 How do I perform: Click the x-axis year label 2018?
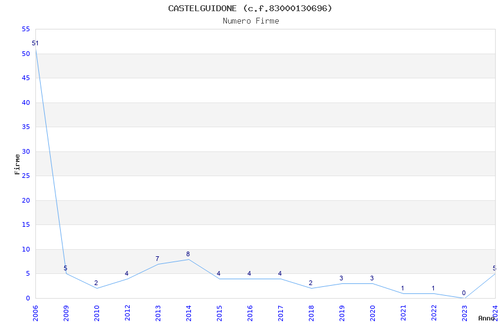point(312,313)
